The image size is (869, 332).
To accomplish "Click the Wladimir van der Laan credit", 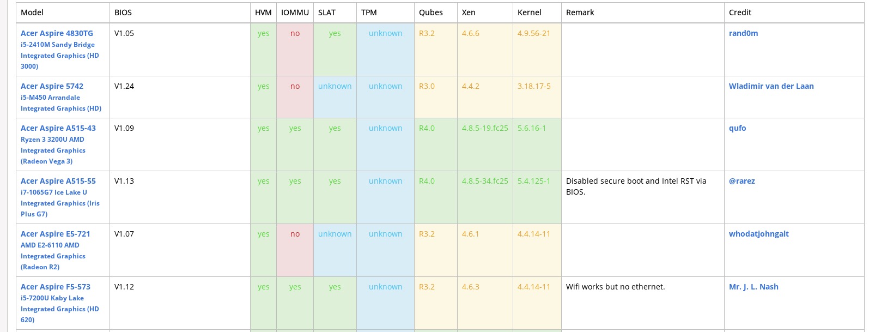I will (x=771, y=86).
